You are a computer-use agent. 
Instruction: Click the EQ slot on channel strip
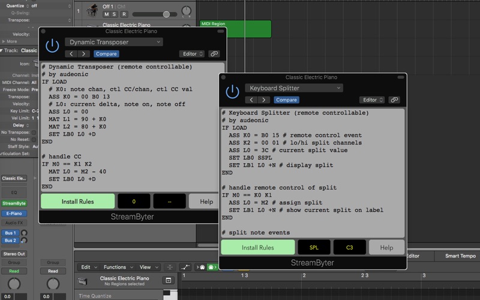(14, 193)
